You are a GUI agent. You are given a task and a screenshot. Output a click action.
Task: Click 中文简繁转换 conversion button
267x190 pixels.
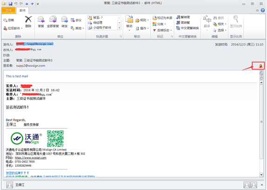(x=187, y=28)
